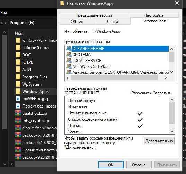Click the ОГРАНИЧЕННЫЕ group user icon
186x174 pixels.
click(69, 48)
